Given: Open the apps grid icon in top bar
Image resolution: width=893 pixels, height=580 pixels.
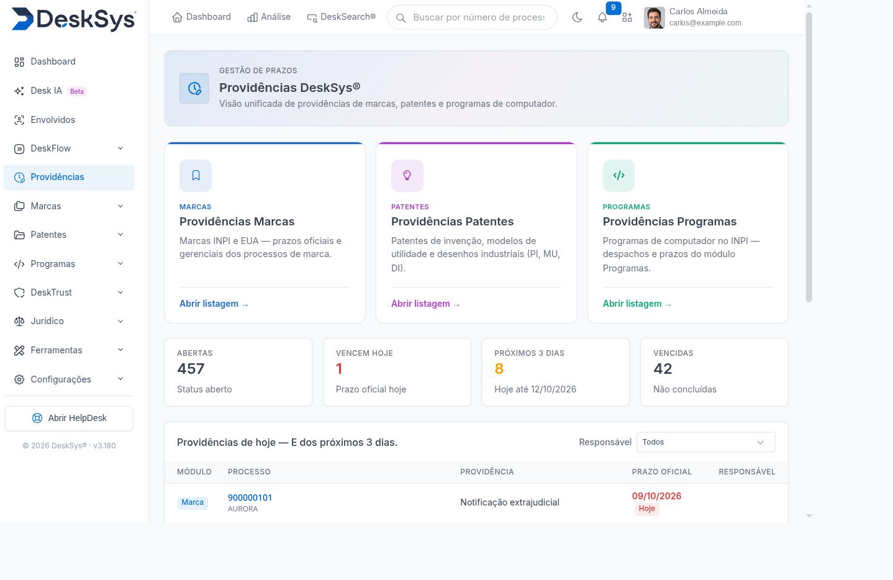Looking at the screenshot, I should coord(627,17).
